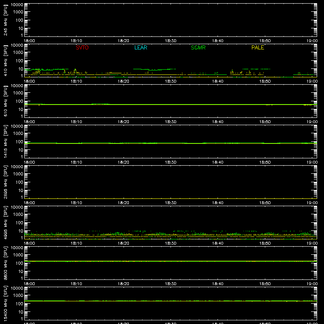Screen dimensions: 324x324
Task: Click the yellow PALE station label
Action: click(258, 47)
